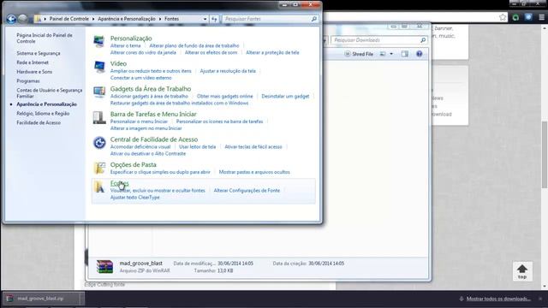The image size is (548, 308).
Task: Click Painel de Controle in the breadcrumb
Action: point(68,19)
